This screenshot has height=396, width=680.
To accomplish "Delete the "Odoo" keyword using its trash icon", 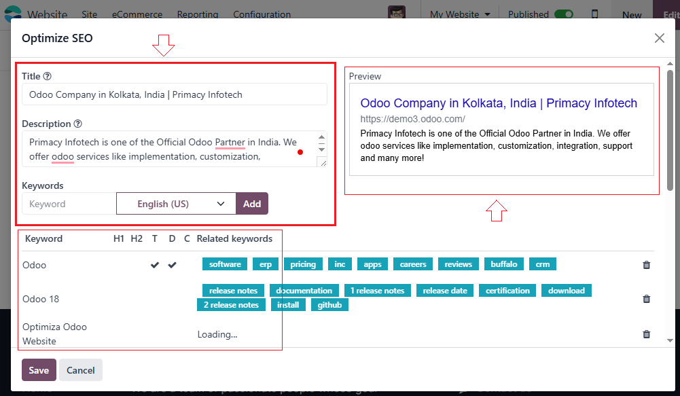I will point(646,265).
